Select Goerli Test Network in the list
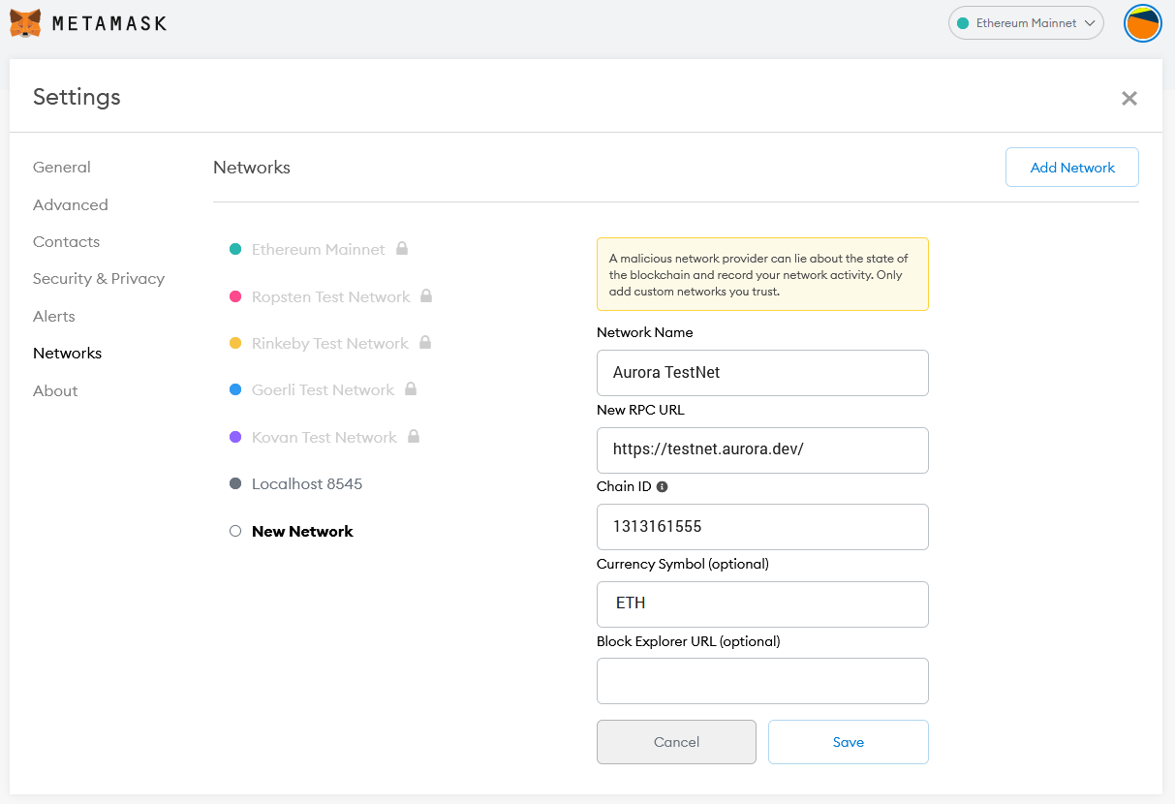This screenshot has height=804, width=1175. [x=324, y=389]
